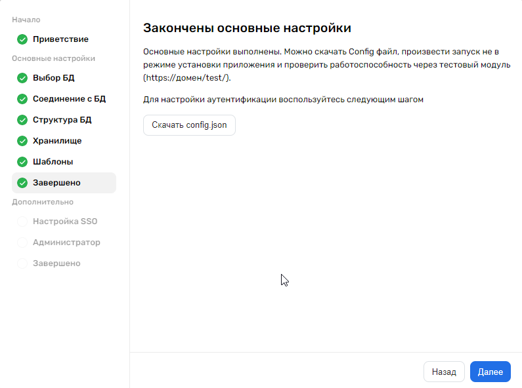Go to the Выбор БД step

pyautogui.click(x=54, y=78)
